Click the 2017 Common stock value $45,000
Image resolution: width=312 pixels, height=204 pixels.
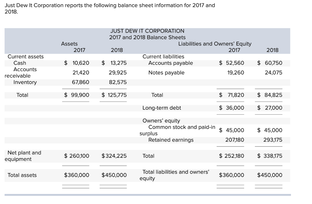click(232, 130)
